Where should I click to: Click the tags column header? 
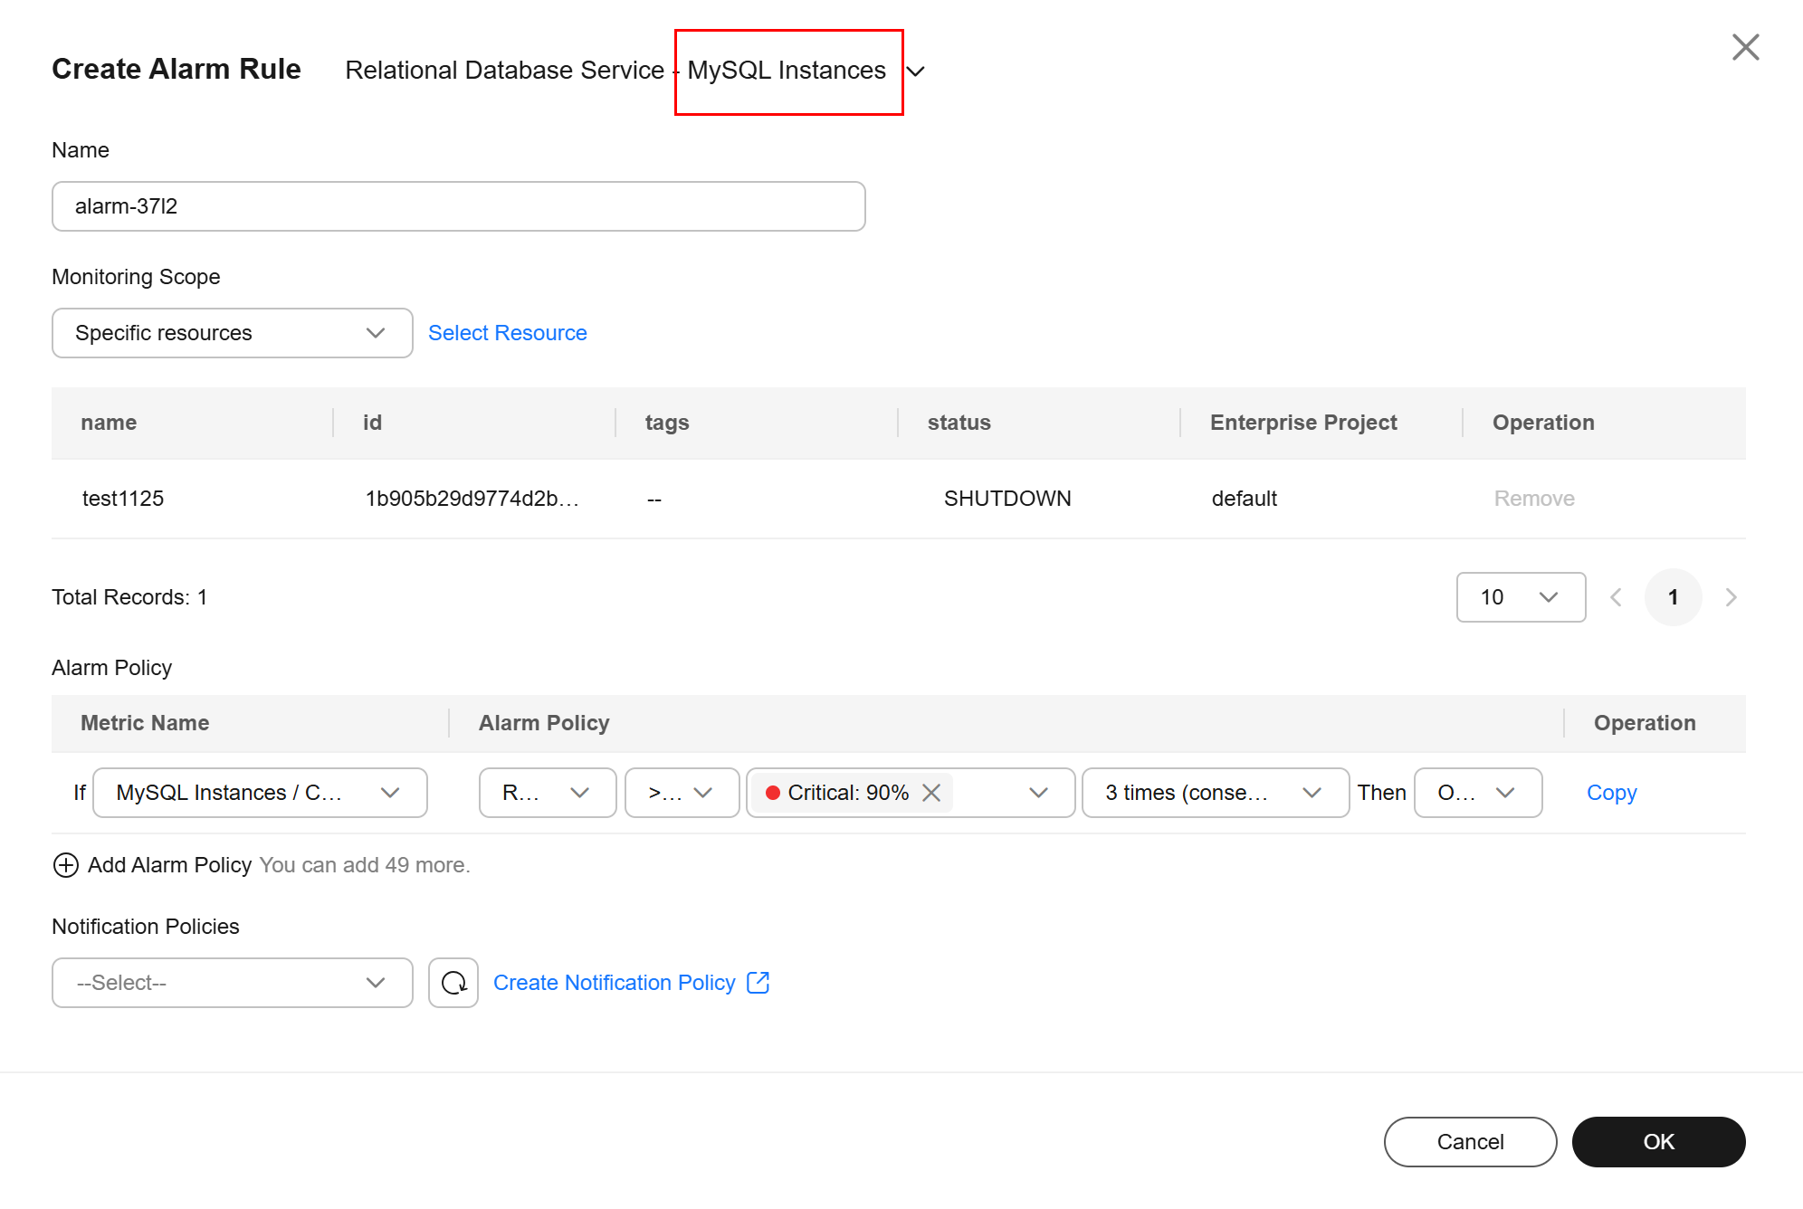coord(667,423)
